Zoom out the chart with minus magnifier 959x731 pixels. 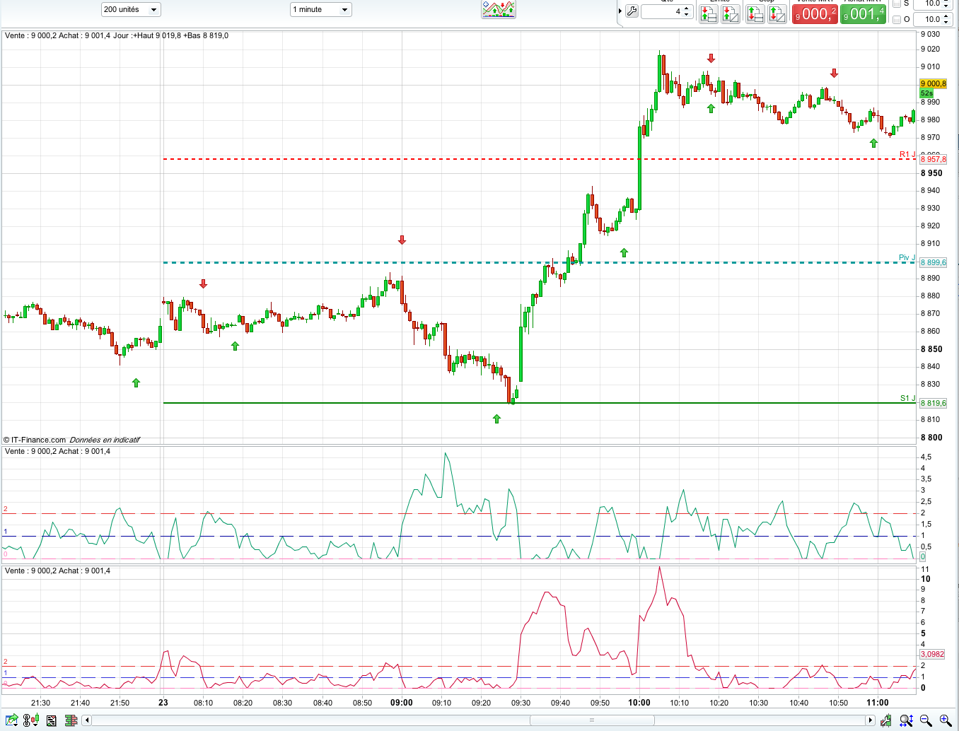[926, 720]
